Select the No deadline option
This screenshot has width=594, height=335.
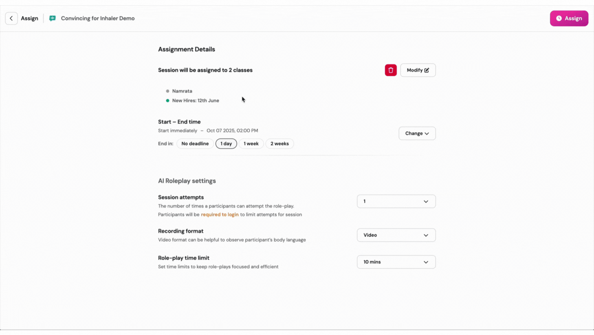click(x=195, y=144)
